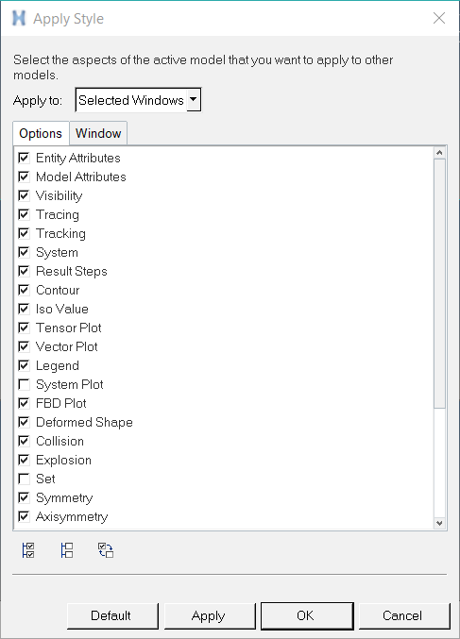
Task: Click the Apply button
Action: (x=210, y=615)
